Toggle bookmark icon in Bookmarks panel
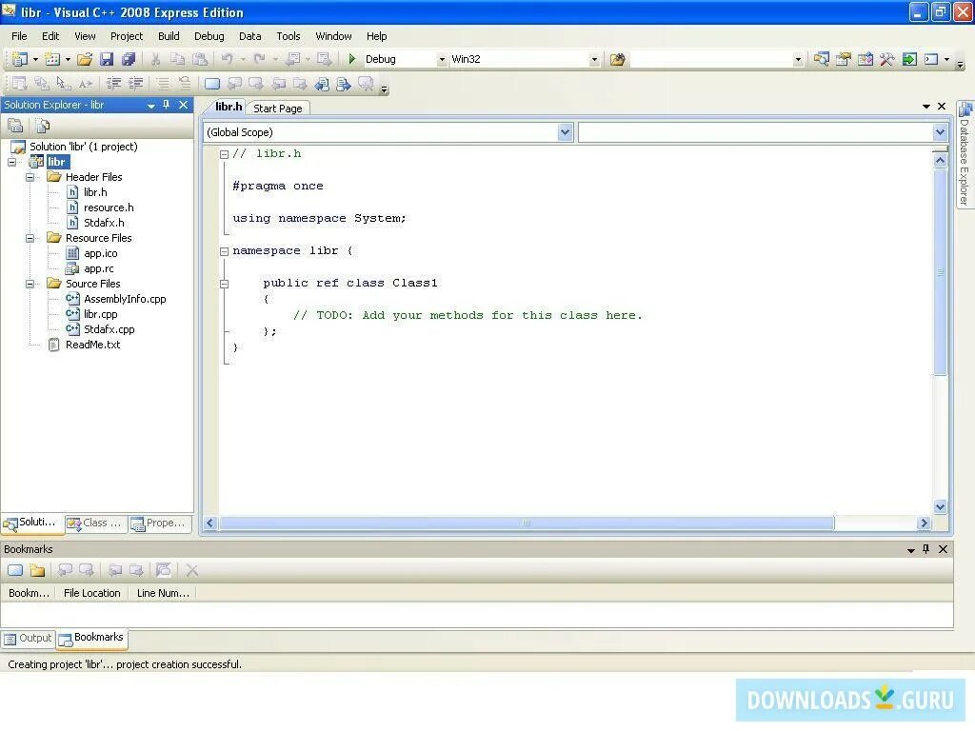Viewport: 975px width, 731px height. [15, 570]
